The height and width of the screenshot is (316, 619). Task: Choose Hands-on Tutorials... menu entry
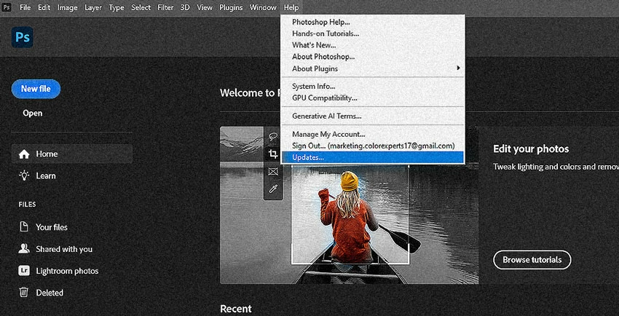pos(372,33)
